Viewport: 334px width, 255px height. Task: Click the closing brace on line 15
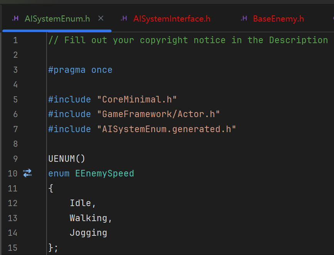point(51,248)
